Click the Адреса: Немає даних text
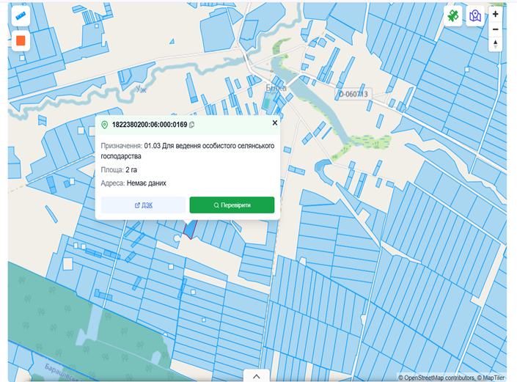The width and height of the screenshot is (517, 382). coord(133,183)
